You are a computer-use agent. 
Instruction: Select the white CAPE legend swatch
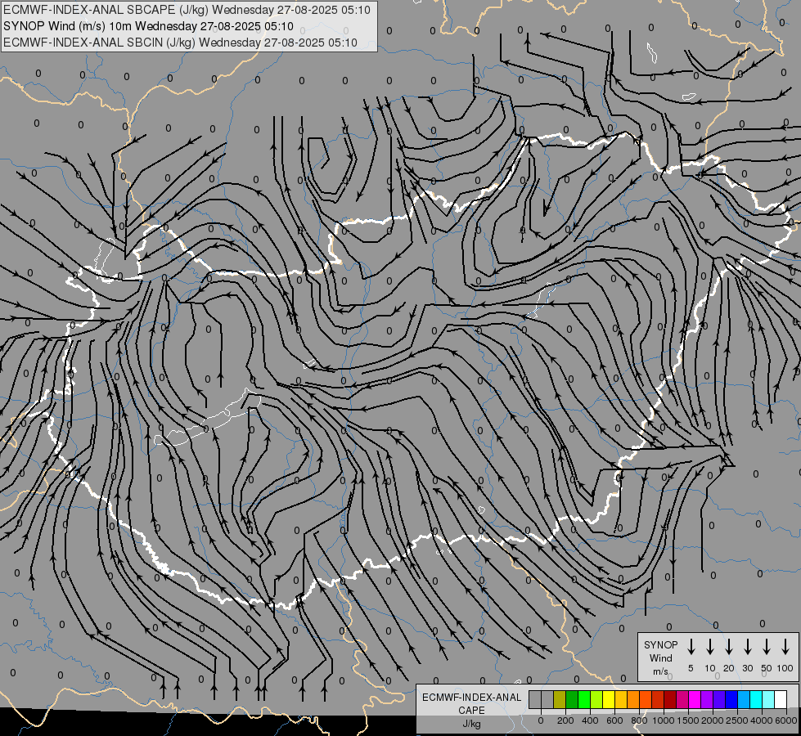click(x=781, y=699)
